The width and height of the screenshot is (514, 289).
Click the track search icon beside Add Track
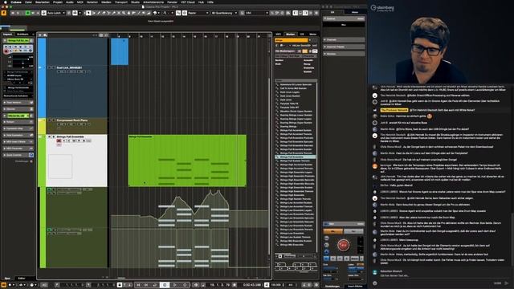coord(45,35)
